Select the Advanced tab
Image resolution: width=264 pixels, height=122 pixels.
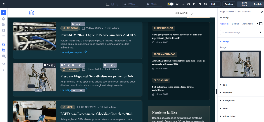coord(247,24)
